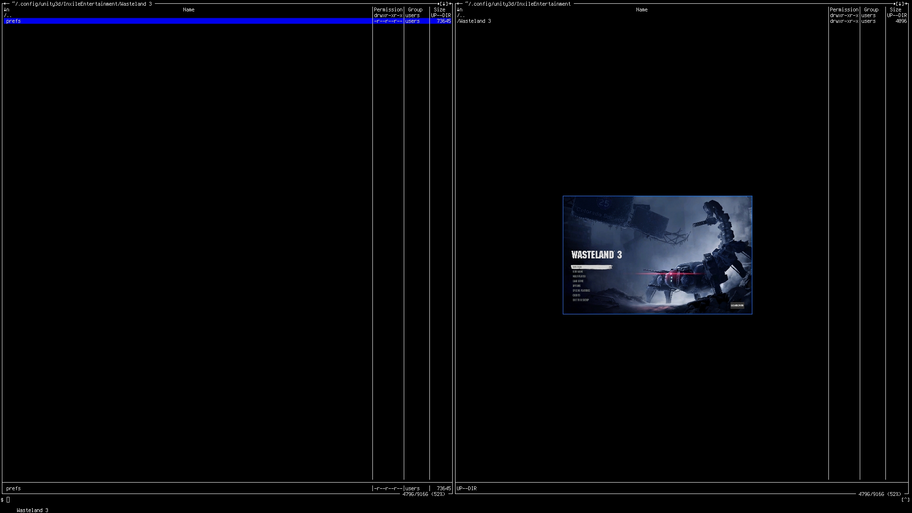Go forward in right panel directory history
912x513 pixels.
click(x=905, y=4)
